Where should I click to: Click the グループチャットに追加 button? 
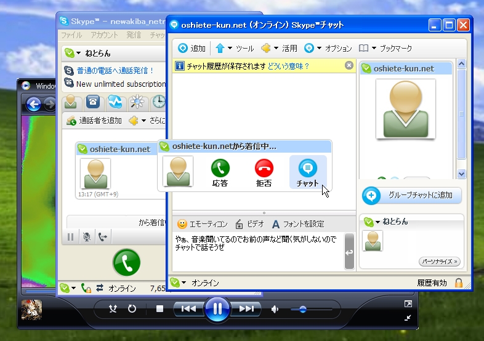pyautogui.click(x=412, y=195)
